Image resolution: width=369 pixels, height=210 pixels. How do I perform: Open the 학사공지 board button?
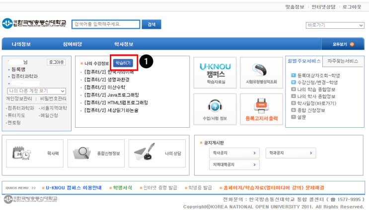click(x=234, y=153)
